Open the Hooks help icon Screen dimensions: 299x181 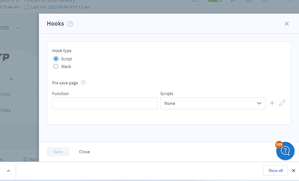pyautogui.click(x=70, y=24)
